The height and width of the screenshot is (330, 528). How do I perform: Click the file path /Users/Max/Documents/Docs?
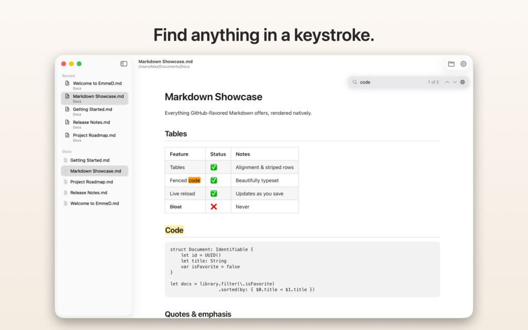tap(164, 67)
